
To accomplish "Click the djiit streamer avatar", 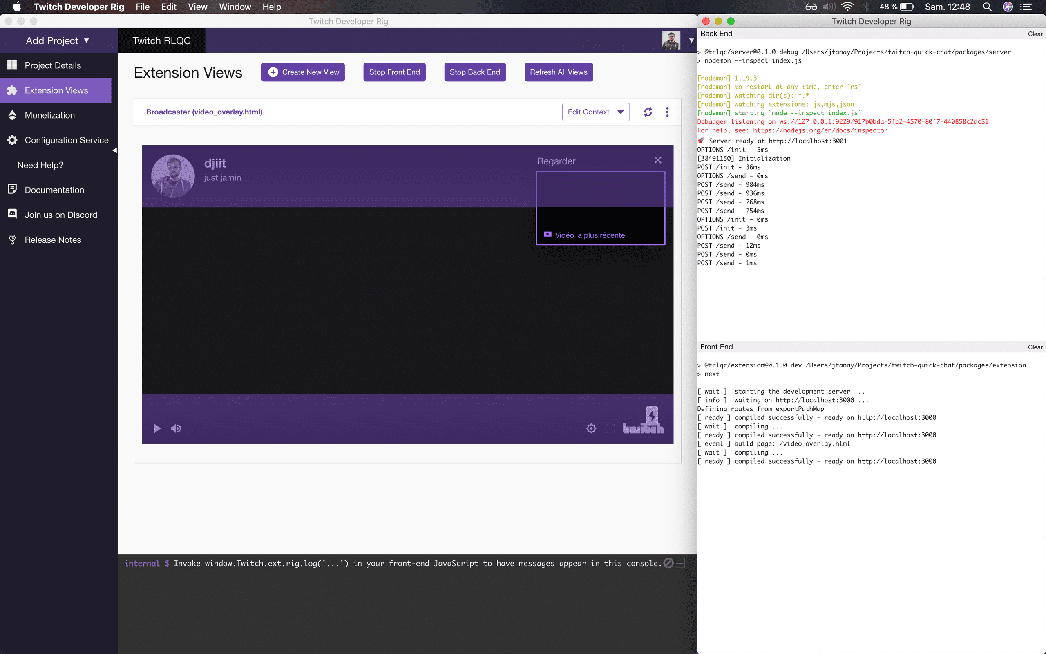I will click(173, 176).
